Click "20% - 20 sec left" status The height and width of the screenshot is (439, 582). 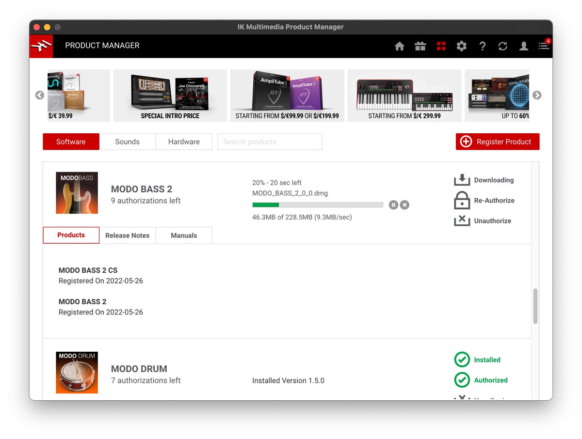pos(277,183)
